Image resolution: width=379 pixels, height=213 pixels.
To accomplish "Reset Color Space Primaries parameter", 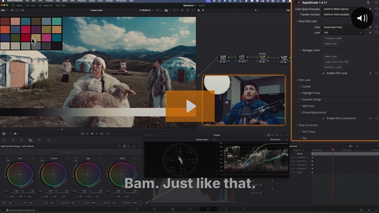I will point(377,9).
